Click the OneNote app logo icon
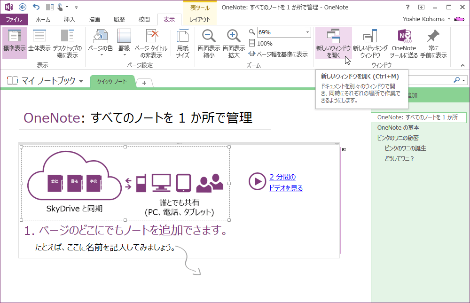The width and height of the screenshot is (470, 303). [x=9, y=7]
